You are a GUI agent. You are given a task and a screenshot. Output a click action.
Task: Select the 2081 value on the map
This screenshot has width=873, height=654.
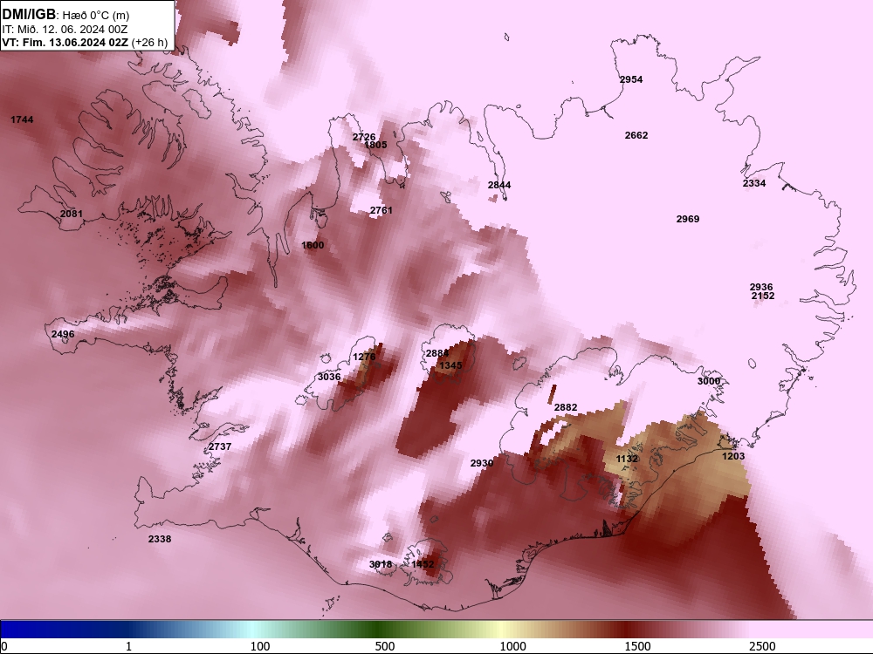(72, 214)
